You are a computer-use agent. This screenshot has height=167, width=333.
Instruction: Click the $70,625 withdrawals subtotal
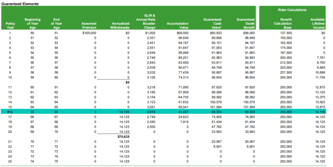point(124,137)
